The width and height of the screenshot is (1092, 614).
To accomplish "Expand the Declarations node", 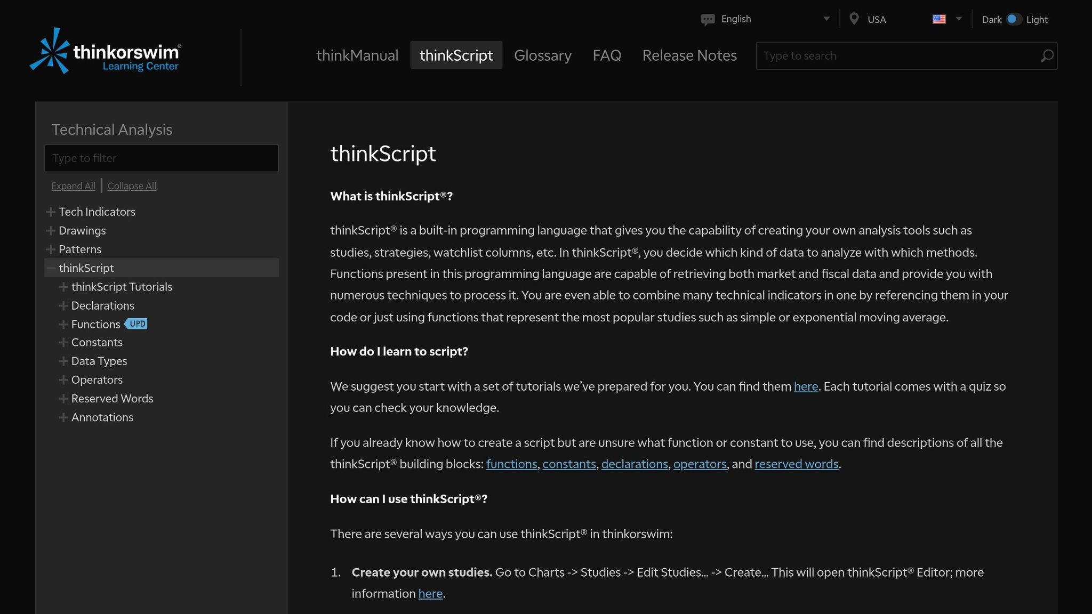I will (63, 305).
